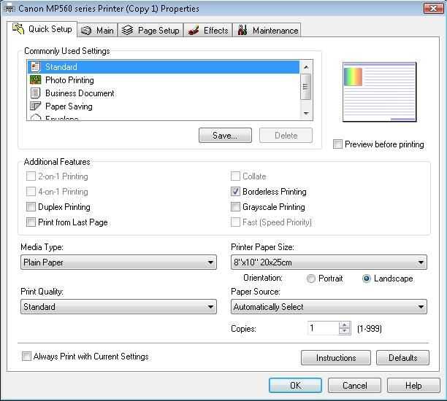The width and height of the screenshot is (447, 401).
Task: Choose Business Document setting
Action: (164, 93)
